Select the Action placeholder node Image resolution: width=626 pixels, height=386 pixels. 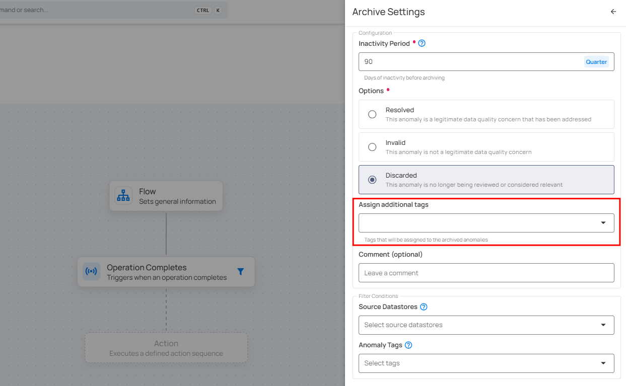(166, 347)
